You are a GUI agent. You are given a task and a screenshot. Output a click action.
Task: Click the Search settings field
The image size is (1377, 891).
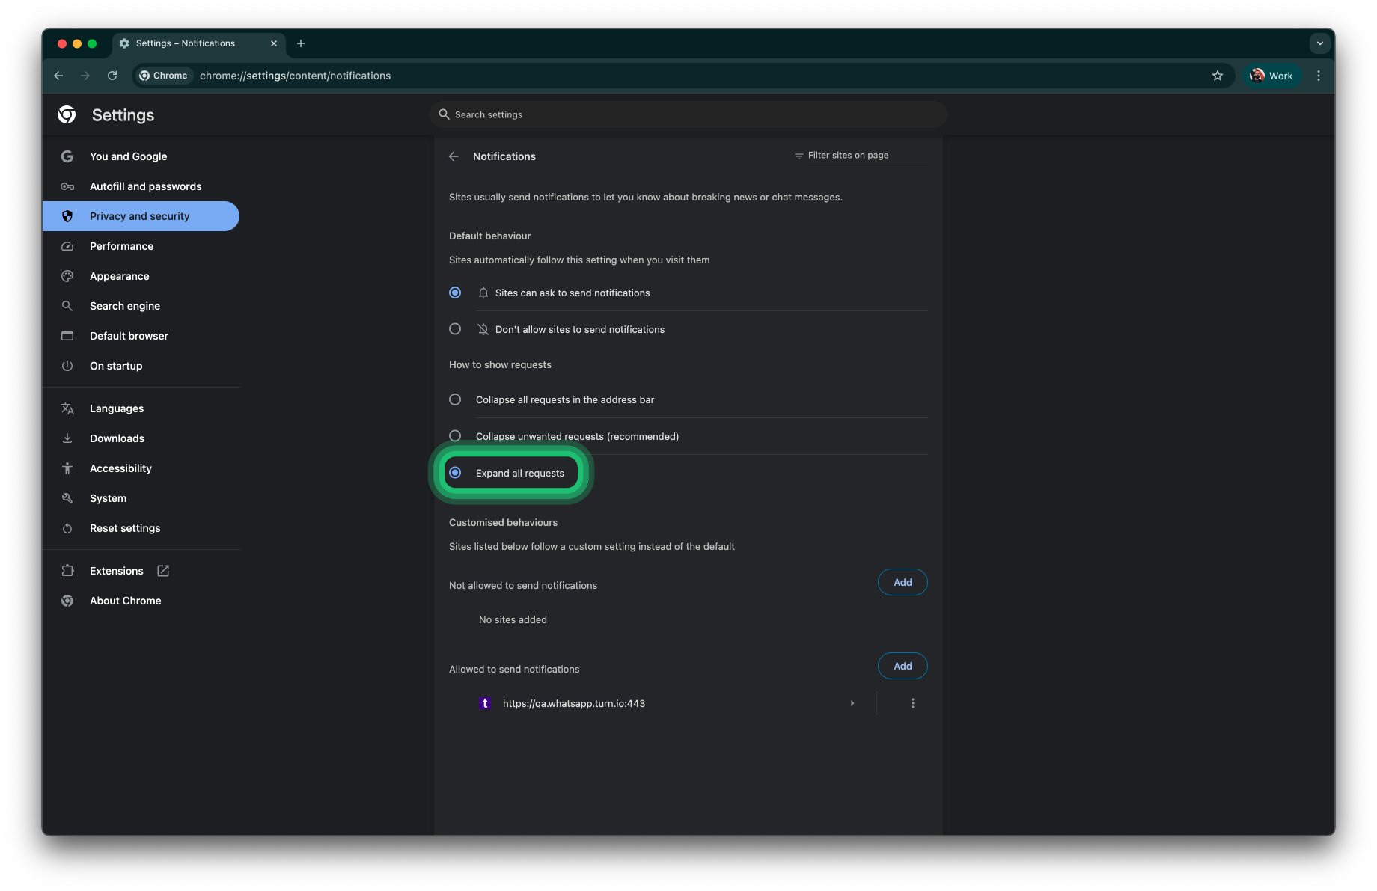[688, 114]
